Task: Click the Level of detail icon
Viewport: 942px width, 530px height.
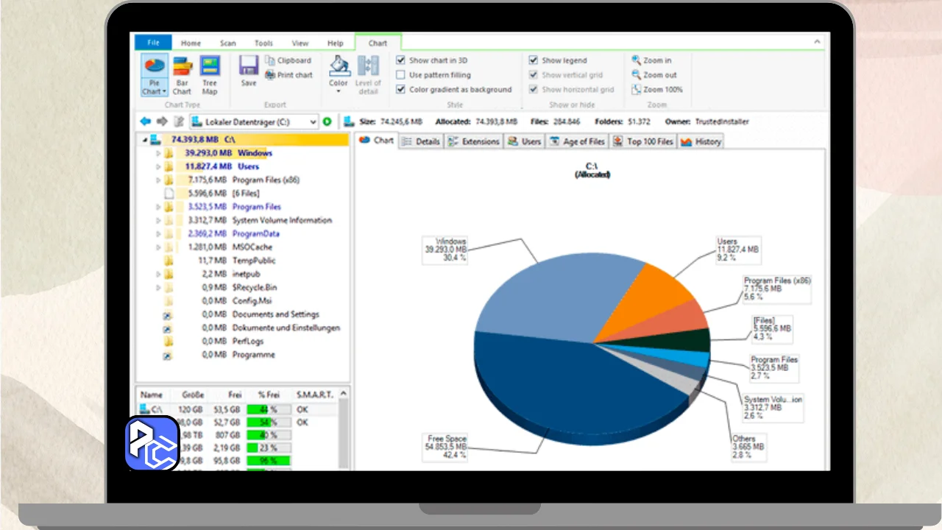Action: 368,66
